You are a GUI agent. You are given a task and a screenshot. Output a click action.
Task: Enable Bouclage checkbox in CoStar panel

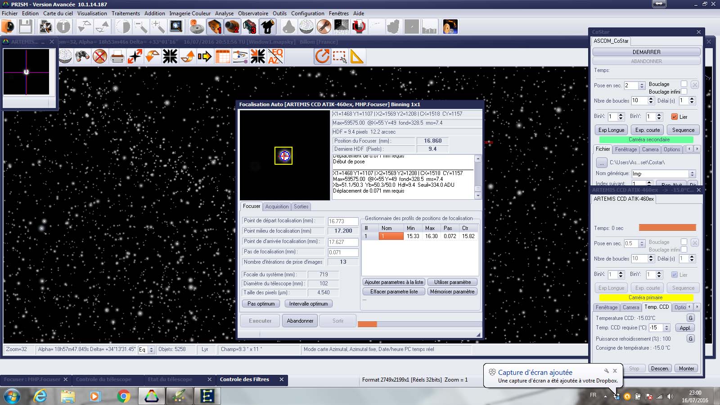click(x=684, y=84)
